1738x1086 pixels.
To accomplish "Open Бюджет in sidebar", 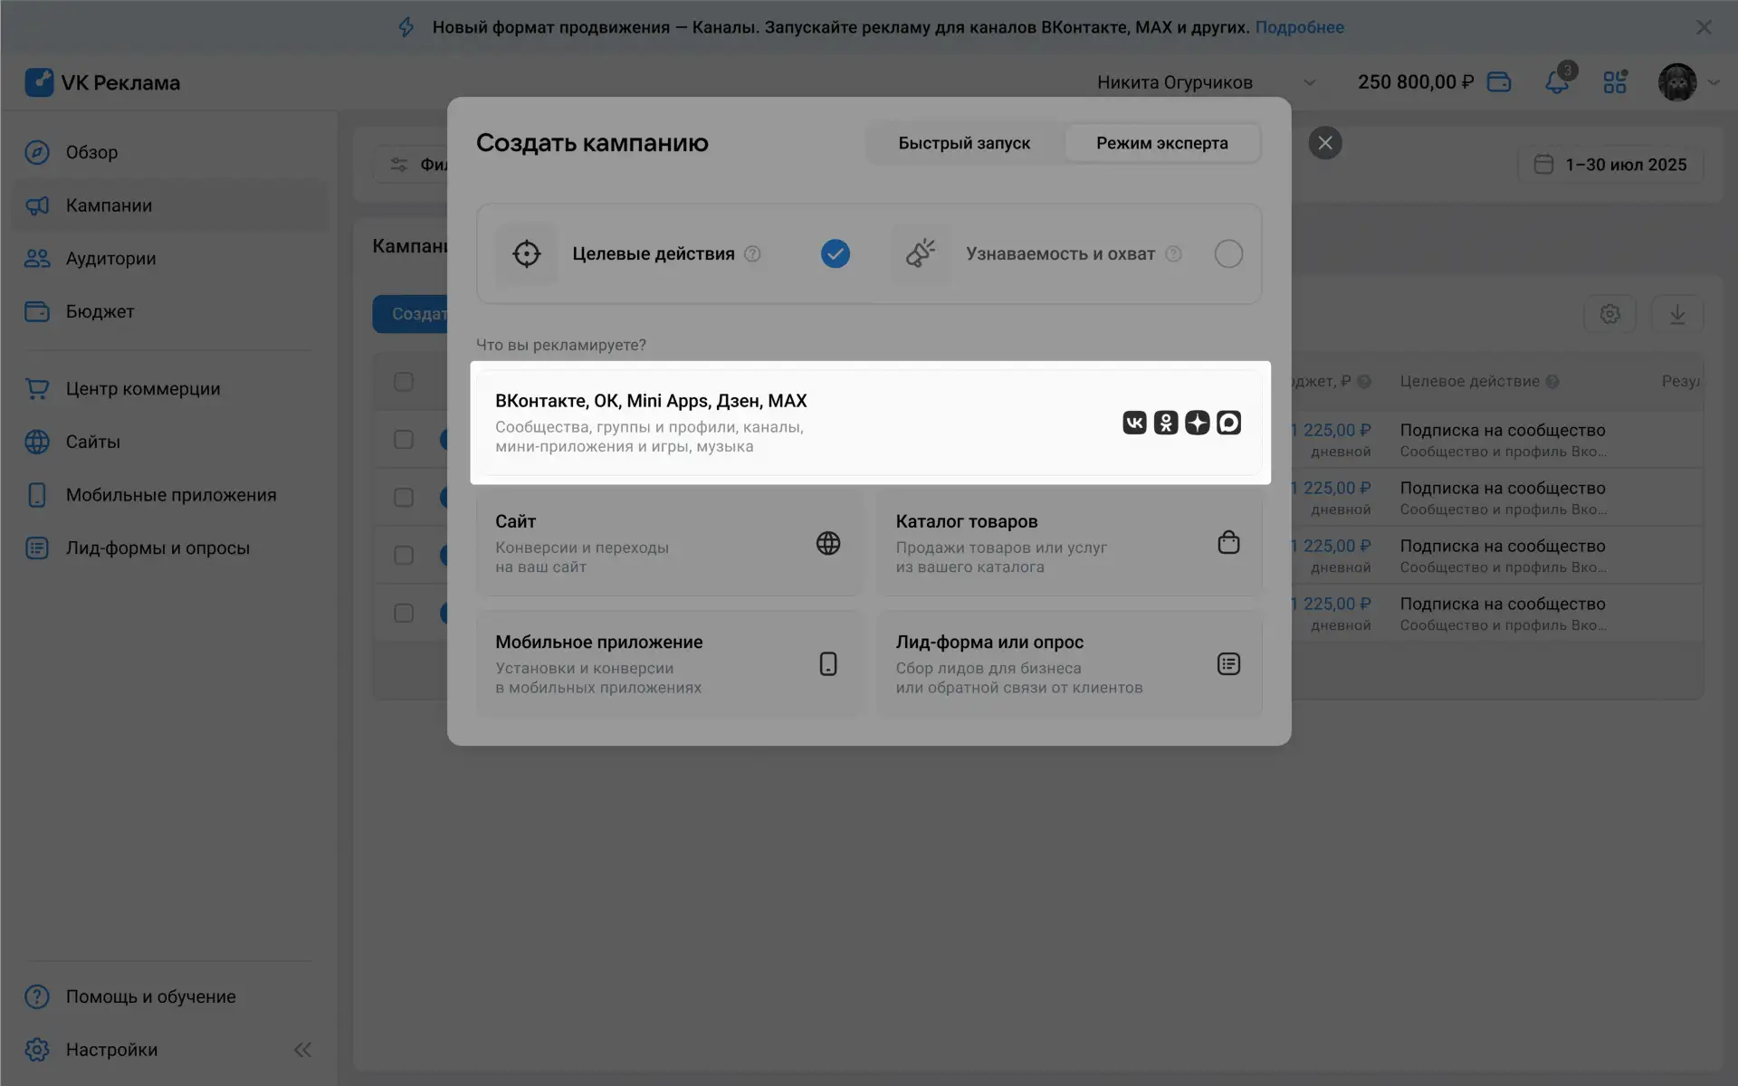I will coord(170,311).
